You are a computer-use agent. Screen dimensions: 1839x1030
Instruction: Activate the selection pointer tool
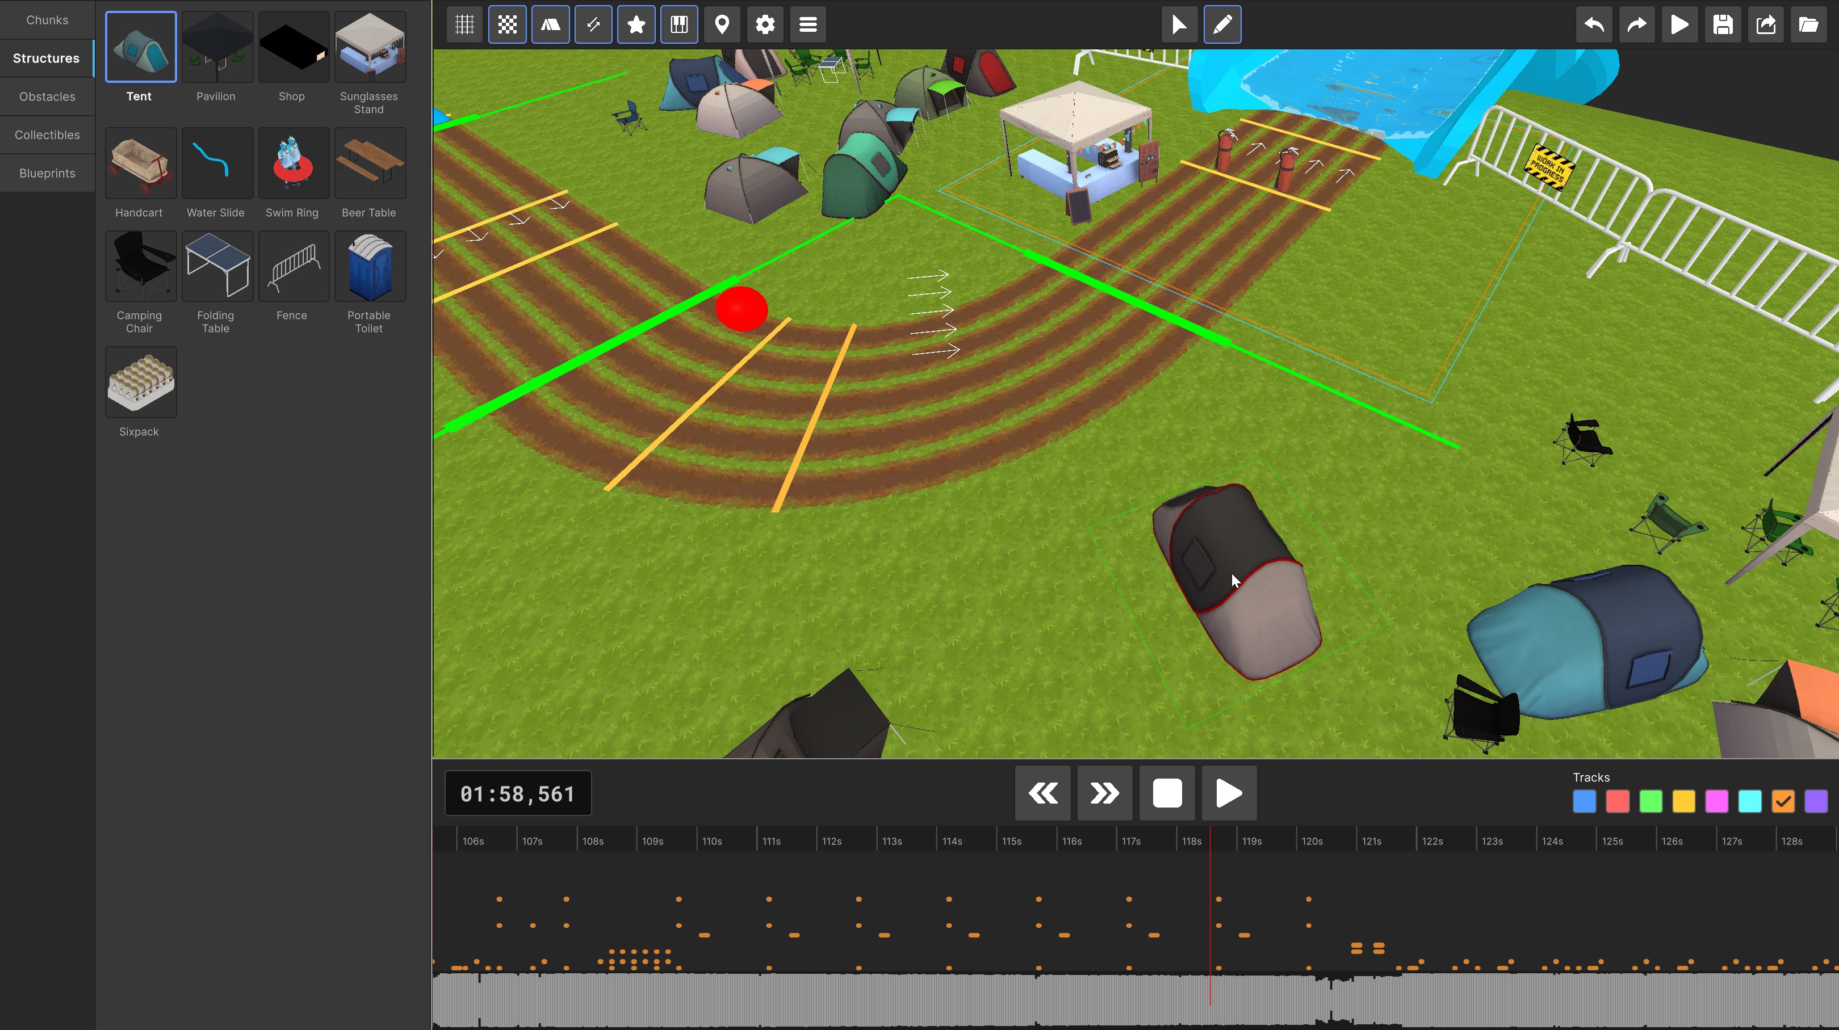[x=1179, y=25]
